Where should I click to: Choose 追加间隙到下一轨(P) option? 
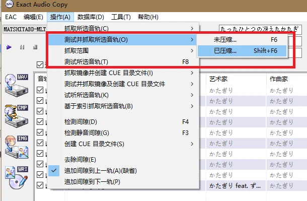point(123,182)
